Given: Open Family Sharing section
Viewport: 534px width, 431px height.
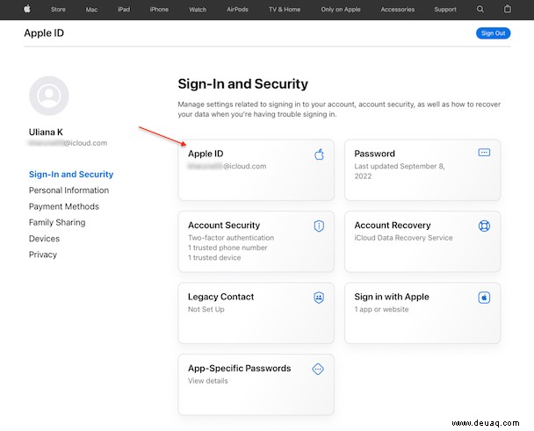Looking at the screenshot, I should click(57, 222).
